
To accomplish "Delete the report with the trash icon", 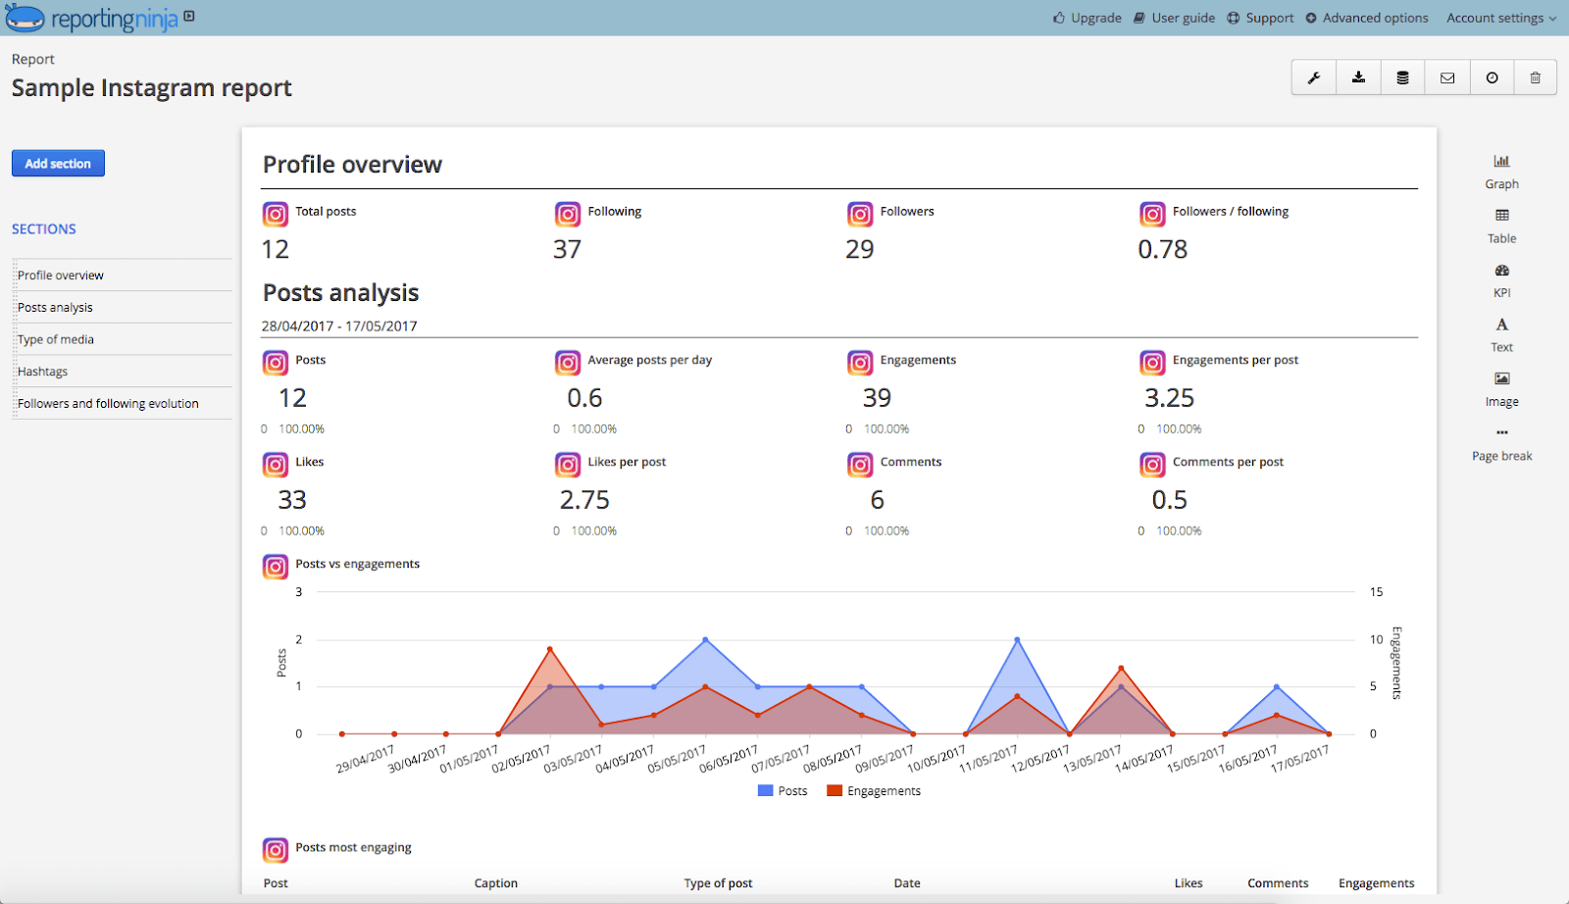I will coord(1536,77).
